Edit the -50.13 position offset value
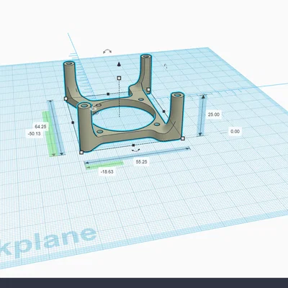This screenshot has width=288, height=288. [35, 134]
